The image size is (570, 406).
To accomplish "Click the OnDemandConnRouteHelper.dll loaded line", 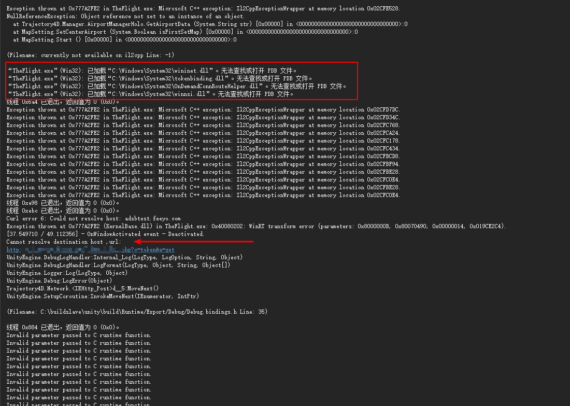I will (177, 86).
